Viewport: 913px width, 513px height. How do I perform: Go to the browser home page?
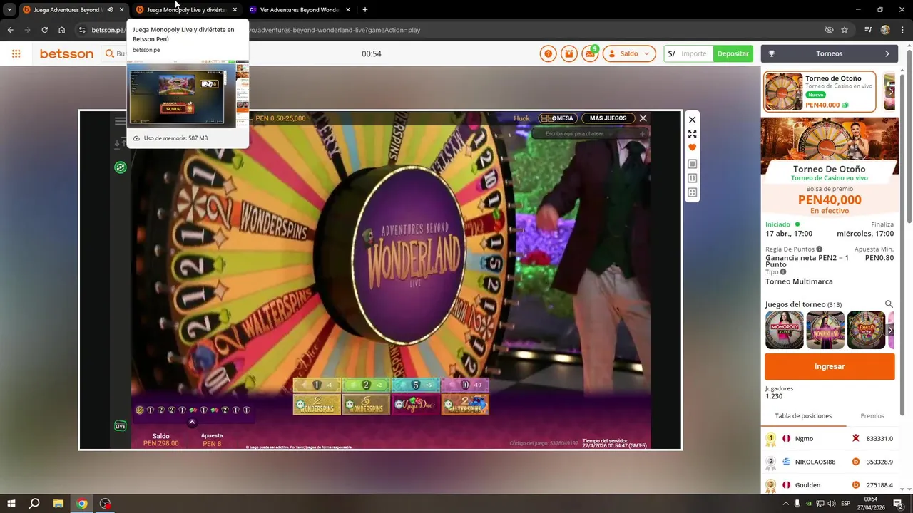coord(61,30)
